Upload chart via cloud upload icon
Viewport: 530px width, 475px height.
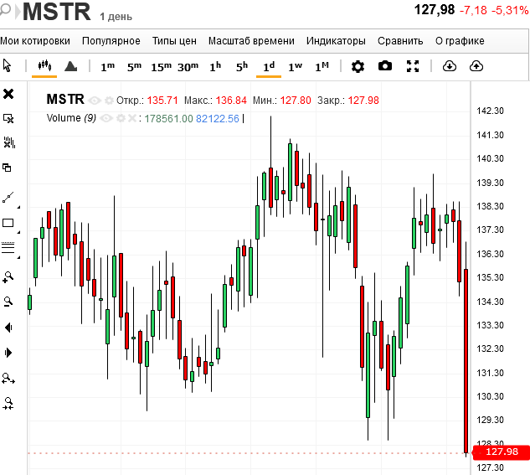coord(476,66)
